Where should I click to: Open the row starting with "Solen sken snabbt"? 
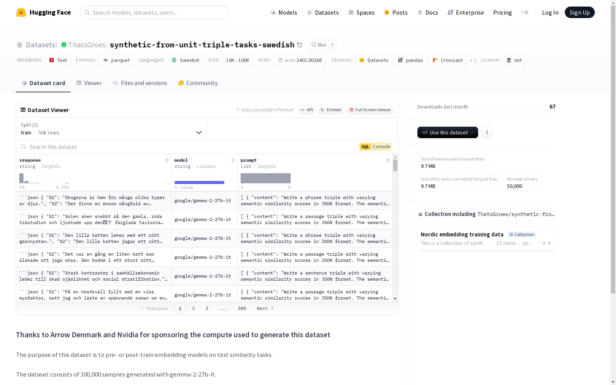pos(204,219)
